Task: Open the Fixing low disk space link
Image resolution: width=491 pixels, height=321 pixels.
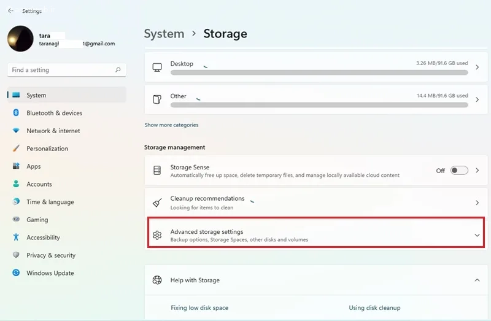Action: point(199,308)
